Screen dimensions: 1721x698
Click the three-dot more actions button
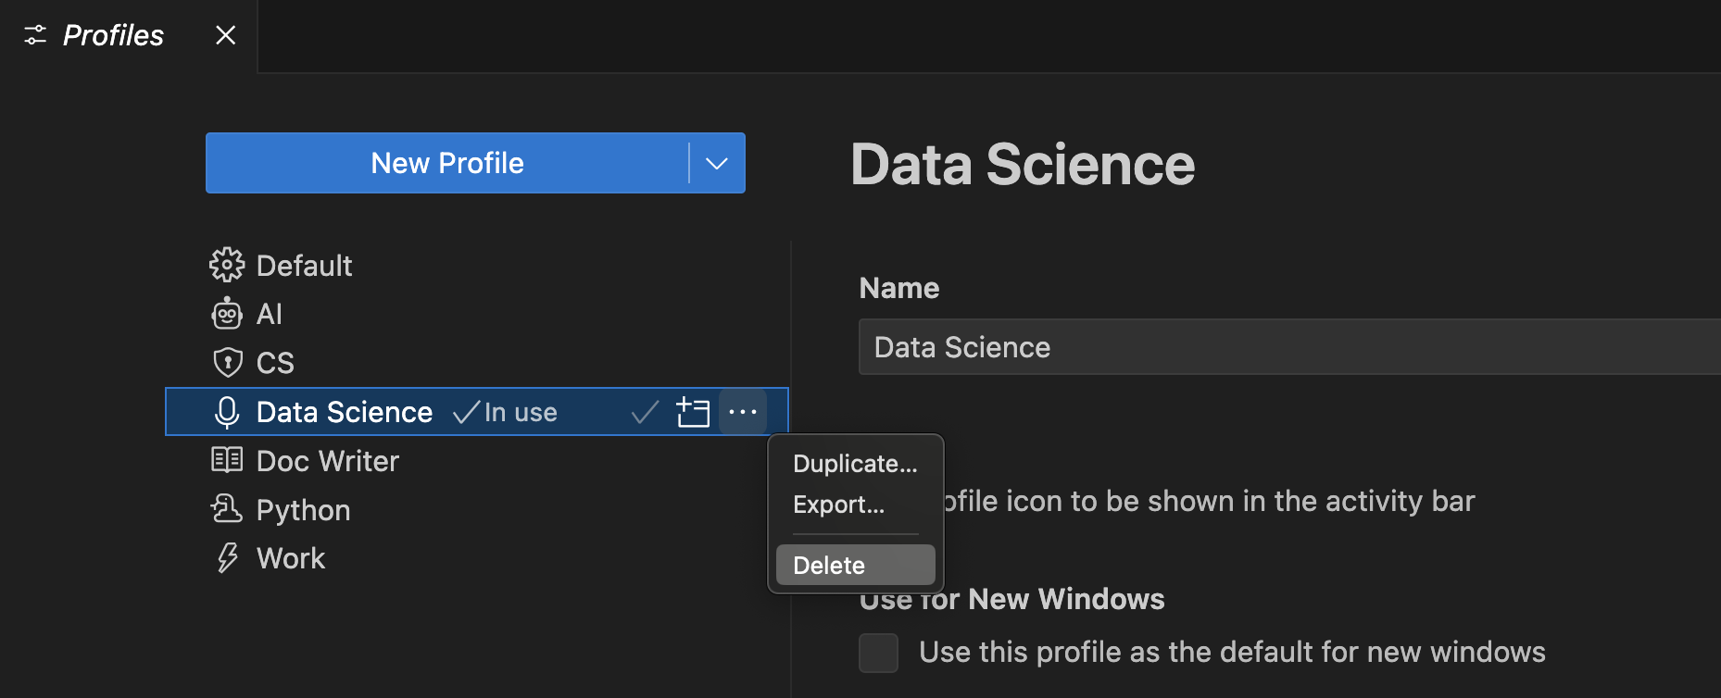point(743,412)
